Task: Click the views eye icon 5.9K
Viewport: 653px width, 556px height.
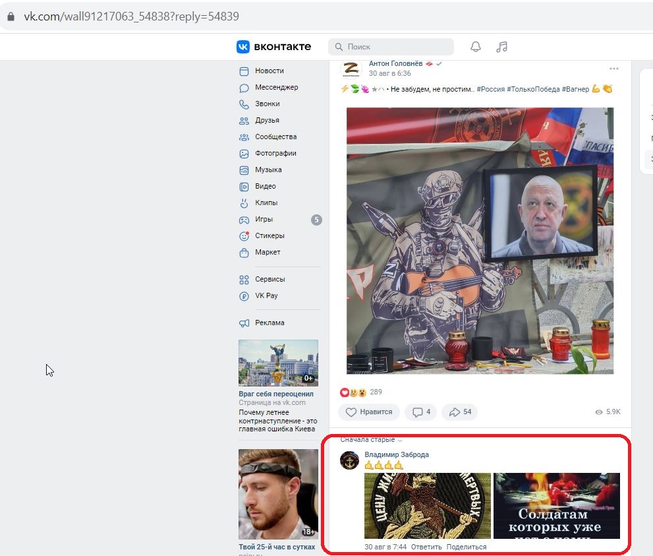Action: pos(599,412)
